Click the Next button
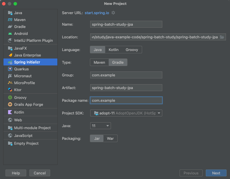 (216, 173)
